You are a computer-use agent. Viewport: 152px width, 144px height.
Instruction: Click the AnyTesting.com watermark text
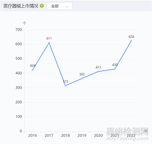click(127, 138)
